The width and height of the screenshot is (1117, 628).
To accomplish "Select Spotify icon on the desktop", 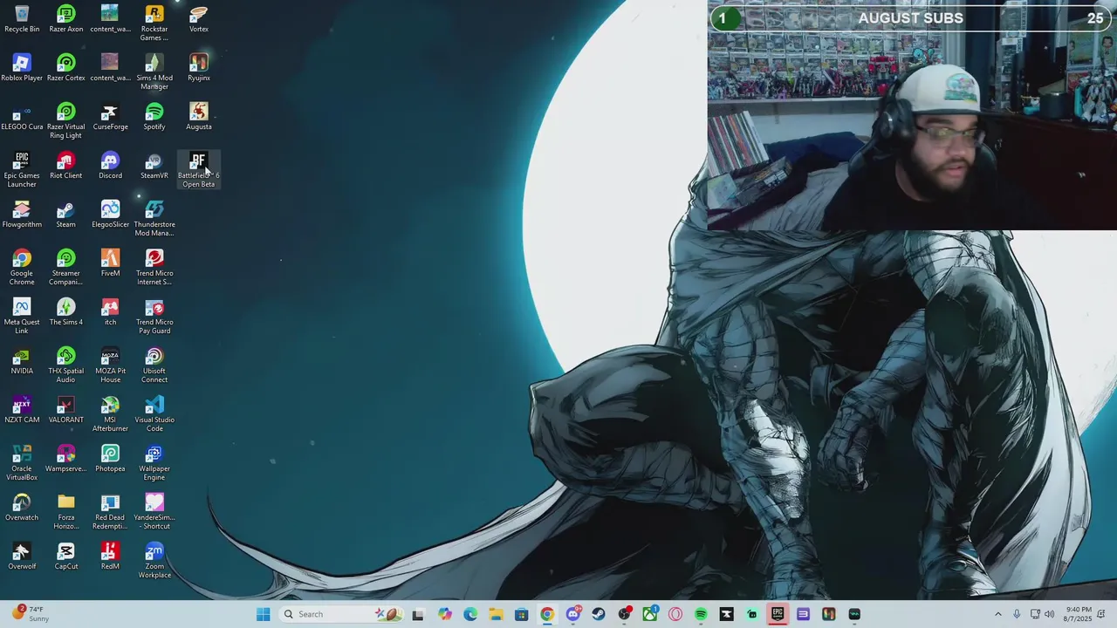I will coord(154,117).
